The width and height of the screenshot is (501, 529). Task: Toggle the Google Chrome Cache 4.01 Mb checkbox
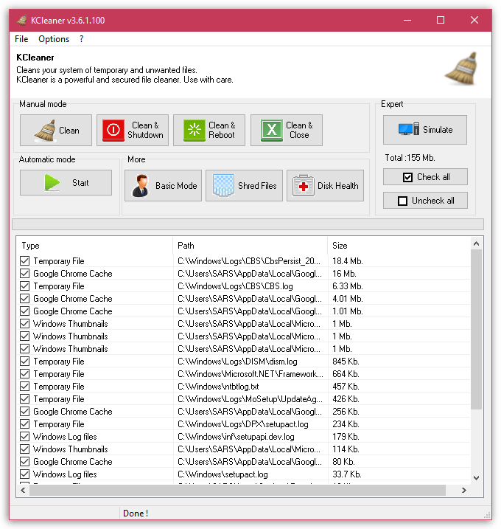click(24, 299)
